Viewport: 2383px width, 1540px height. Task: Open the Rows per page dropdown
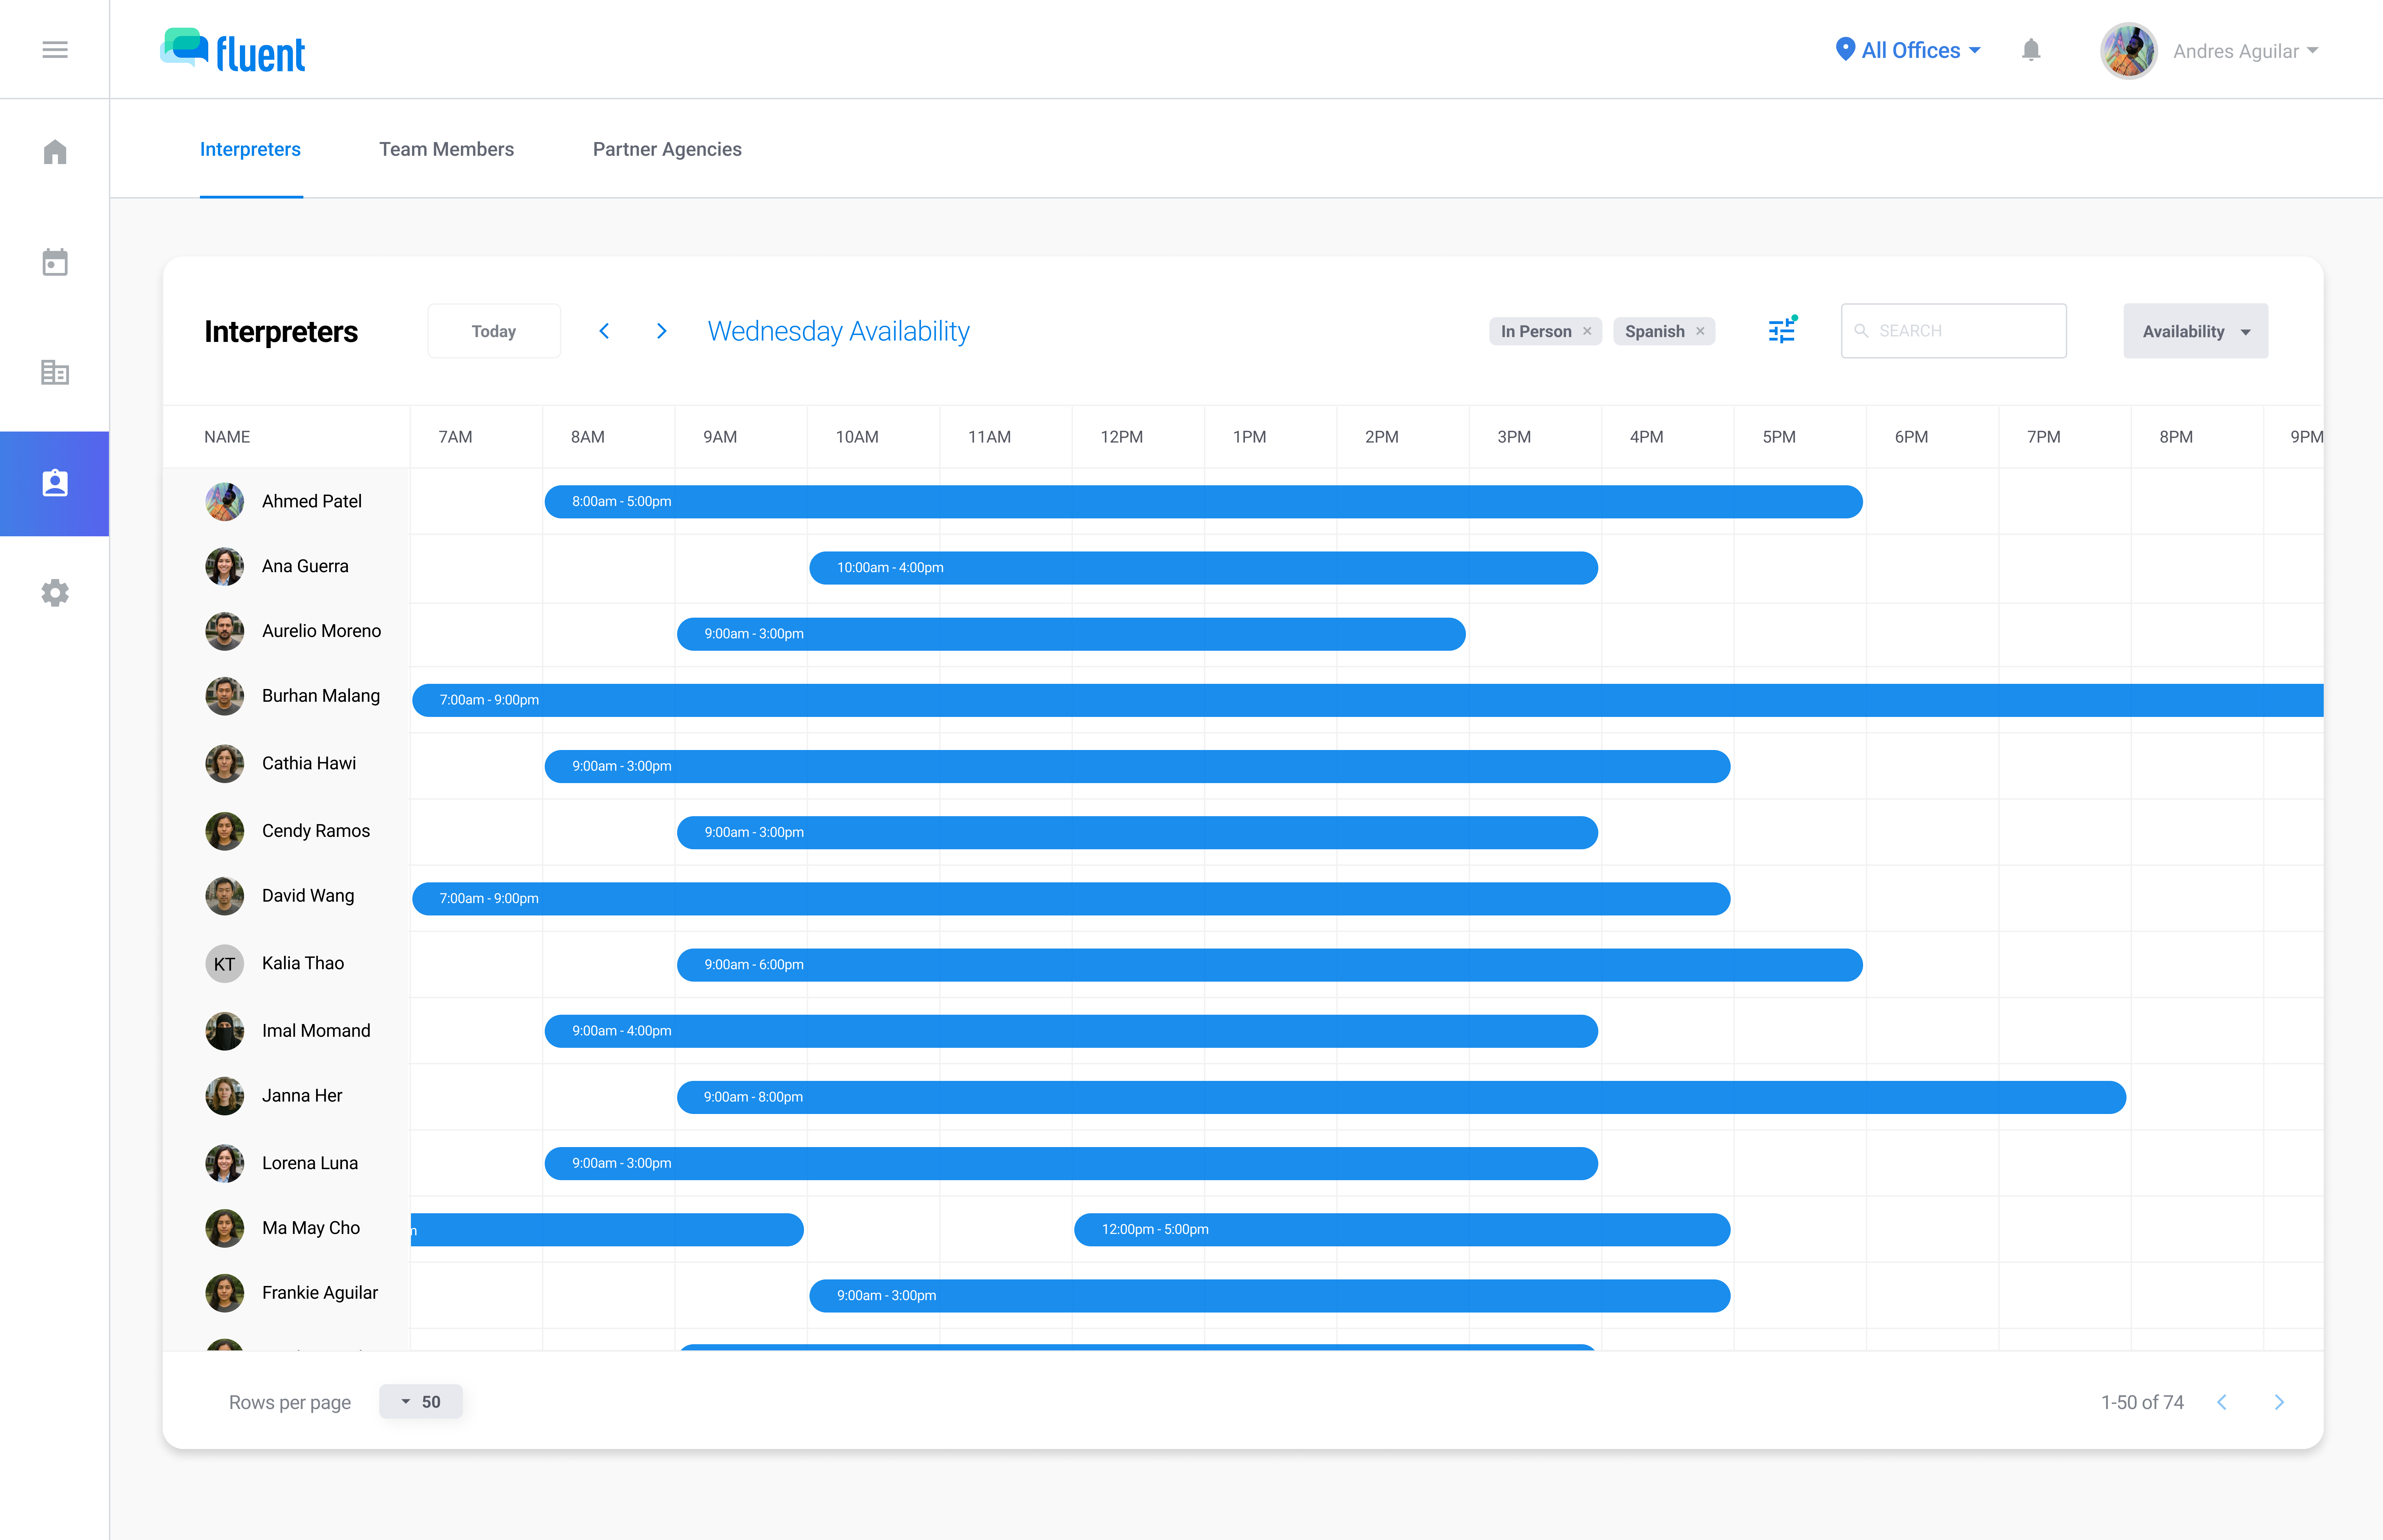point(420,1401)
